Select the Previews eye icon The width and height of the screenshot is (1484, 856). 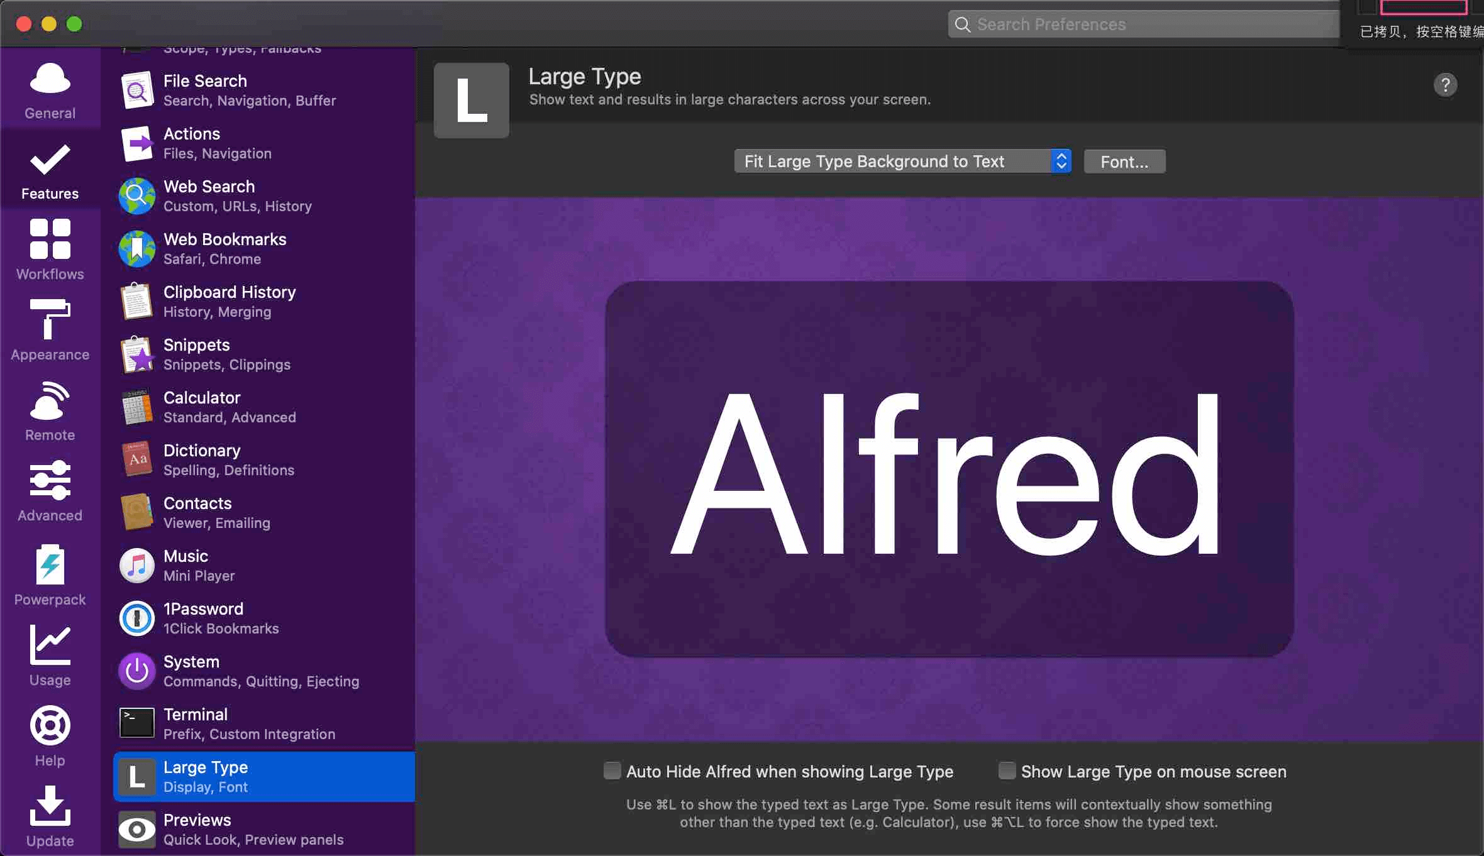pyautogui.click(x=137, y=830)
